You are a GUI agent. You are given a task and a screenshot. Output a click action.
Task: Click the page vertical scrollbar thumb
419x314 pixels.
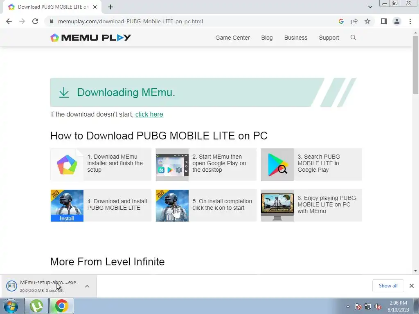[x=415, y=65]
